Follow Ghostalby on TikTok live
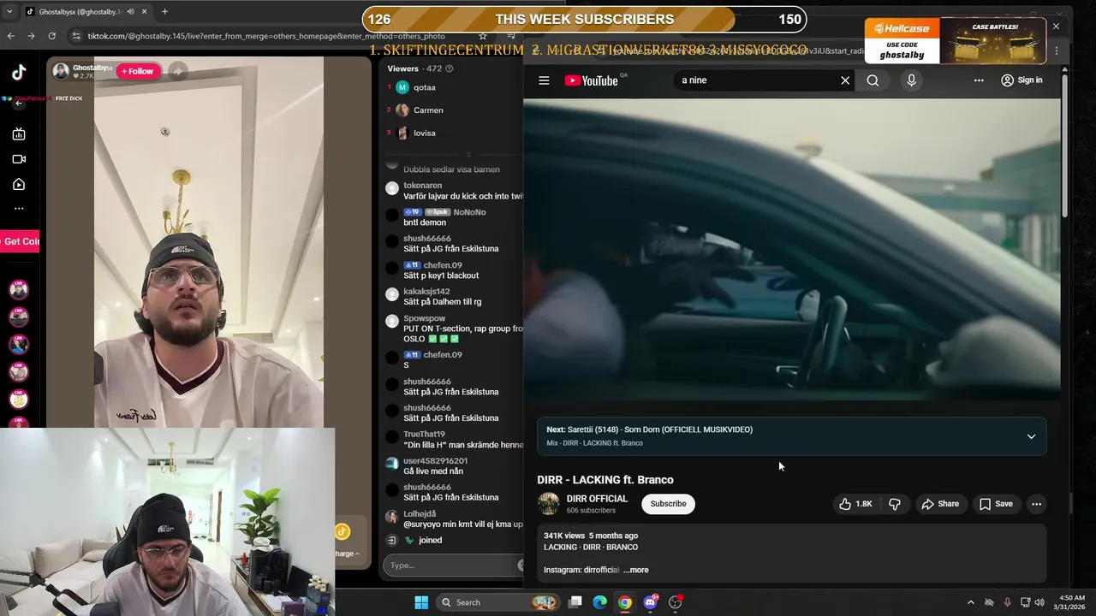The image size is (1096, 616). point(137,72)
